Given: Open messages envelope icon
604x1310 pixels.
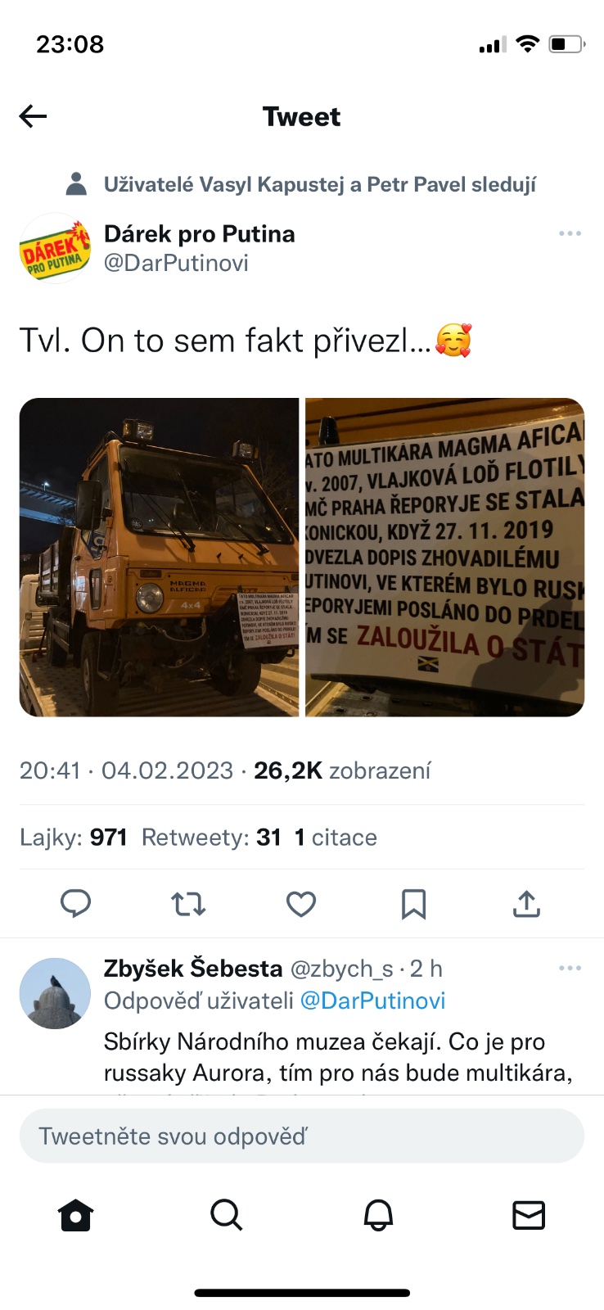Looking at the screenshot, I should tap(529, 1215).
